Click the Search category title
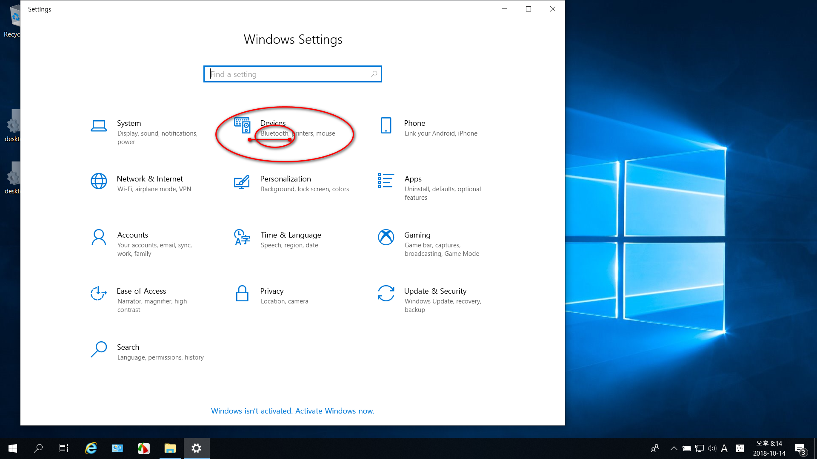817x459 pixels. tap(128, 347)
